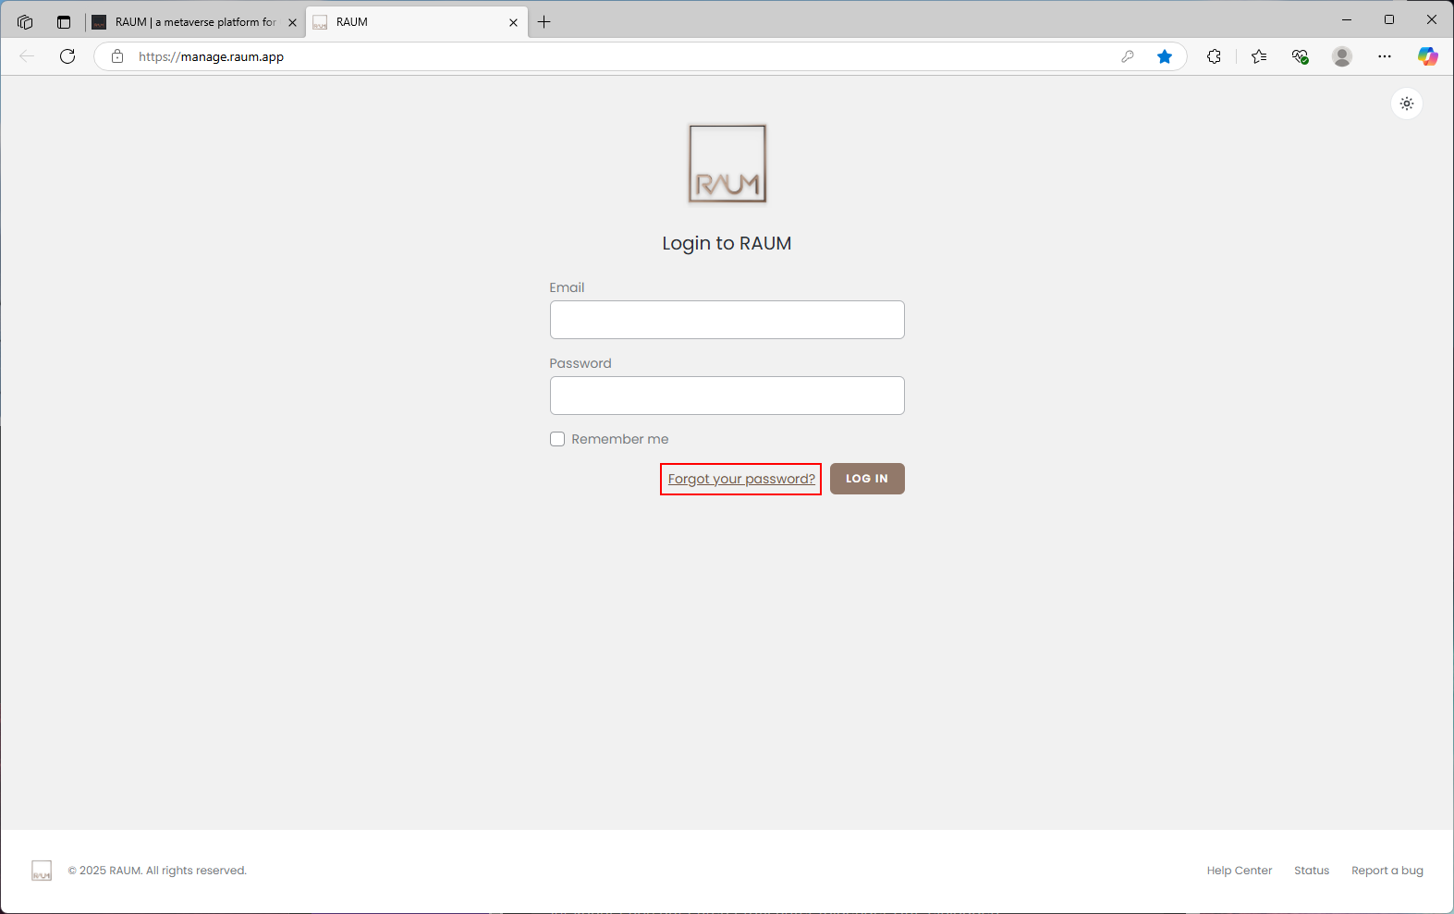The image size is (1454, 914).
Task: Open the browser Extensions puzzle icon
Action: point(1214,56)
